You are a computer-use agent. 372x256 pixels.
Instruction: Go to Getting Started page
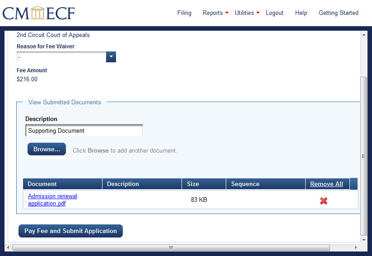click(x=338, y=13)
